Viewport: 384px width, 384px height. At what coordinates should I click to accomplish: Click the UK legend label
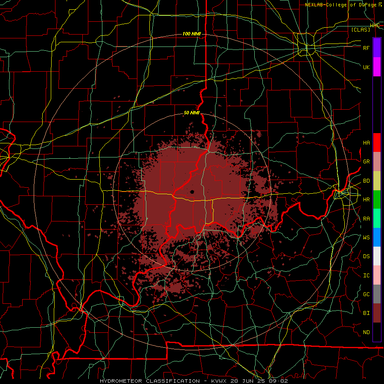[x=366, y=67]
